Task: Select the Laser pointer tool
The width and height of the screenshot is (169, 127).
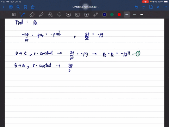Action: click(95, 15)
